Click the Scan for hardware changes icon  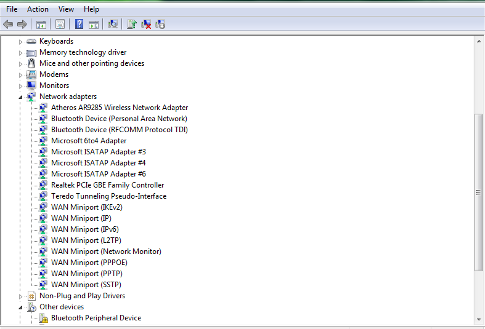click(x=113, y=24)
